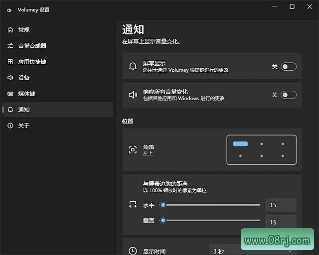
Task: Click the speaker icon in 响应所有音量变化 card
Action: pos(133,95)
